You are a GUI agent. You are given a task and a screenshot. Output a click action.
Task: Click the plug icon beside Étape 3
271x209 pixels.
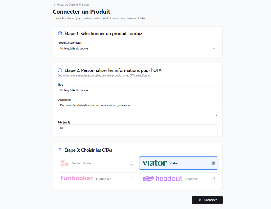[x=60, y=150]
